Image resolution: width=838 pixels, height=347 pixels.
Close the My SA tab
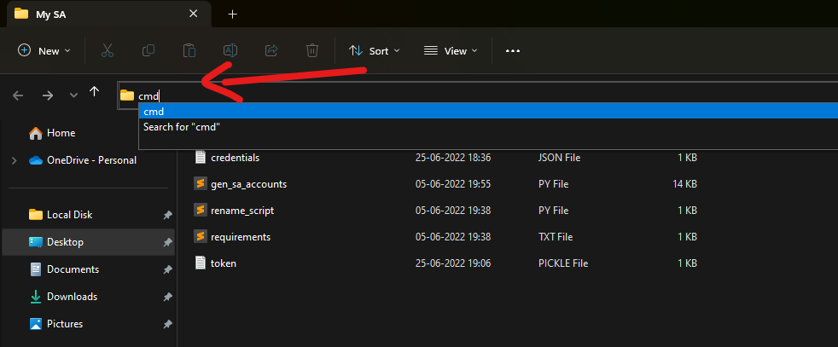(x=194, y=14)
